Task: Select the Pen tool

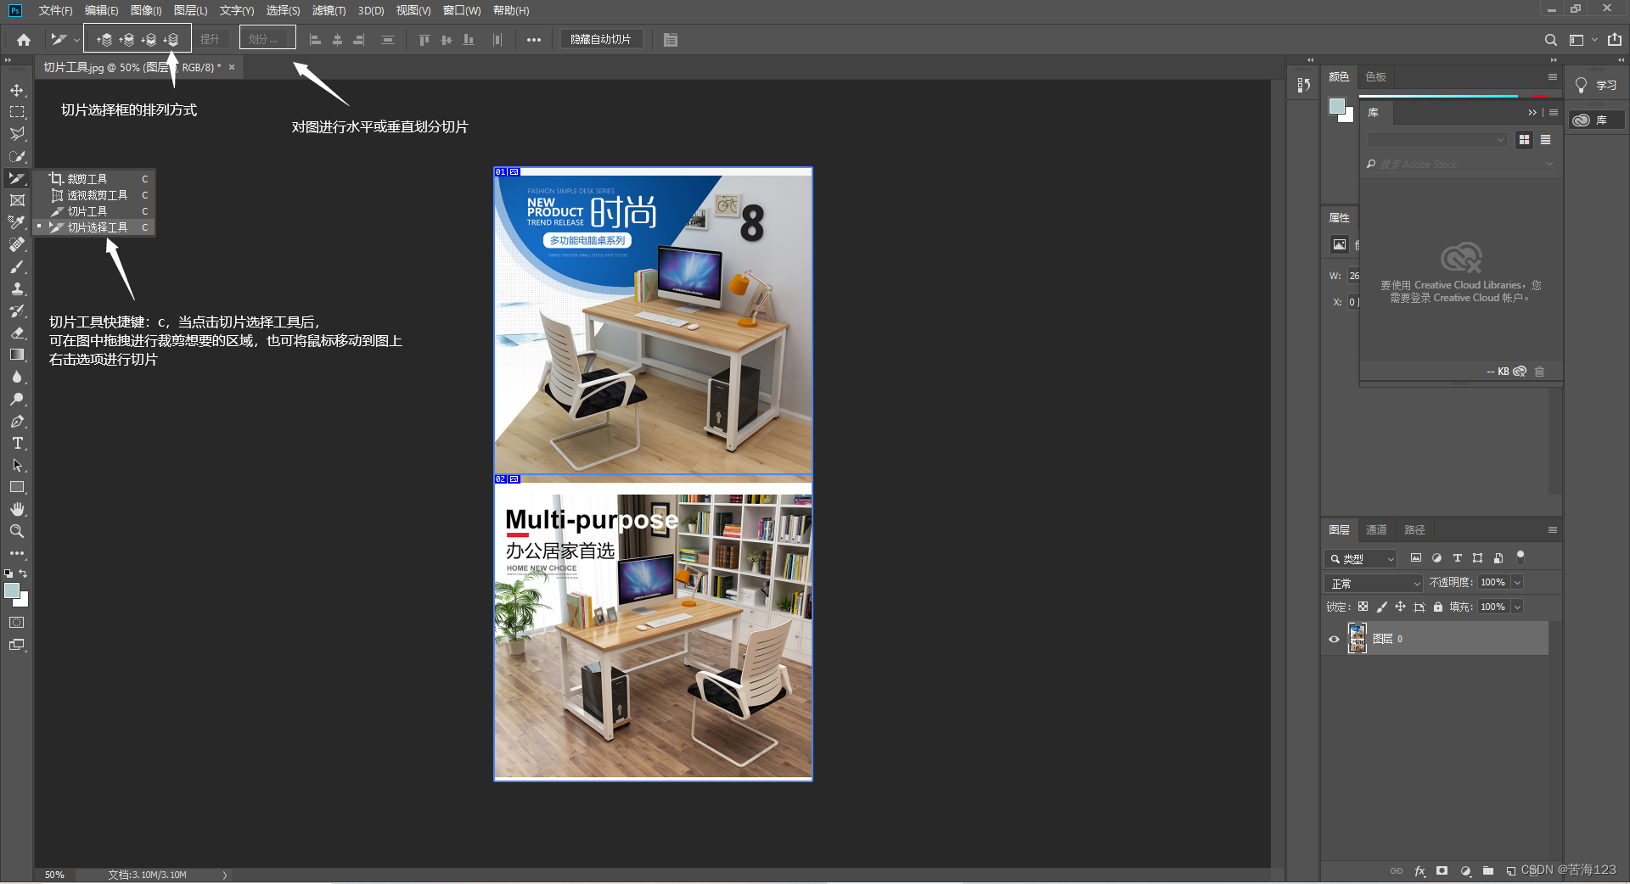Action: point(17,422)
